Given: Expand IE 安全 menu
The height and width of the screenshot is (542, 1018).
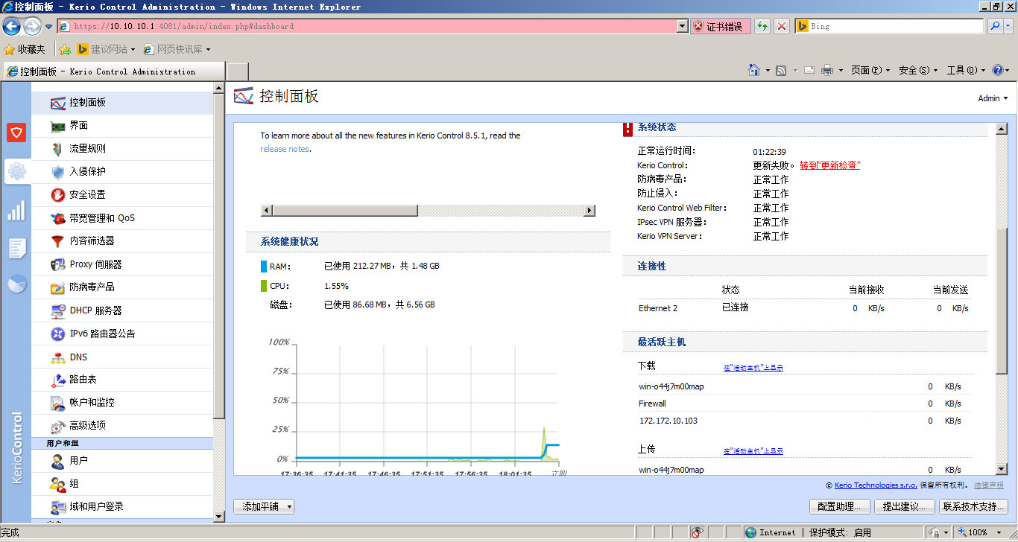Looking at the screenshot, I should click(x=918, y=70).
